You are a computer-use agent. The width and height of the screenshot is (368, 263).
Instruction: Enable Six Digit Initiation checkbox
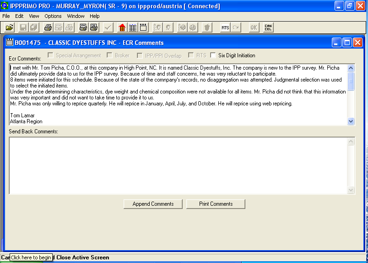[213, 55]
